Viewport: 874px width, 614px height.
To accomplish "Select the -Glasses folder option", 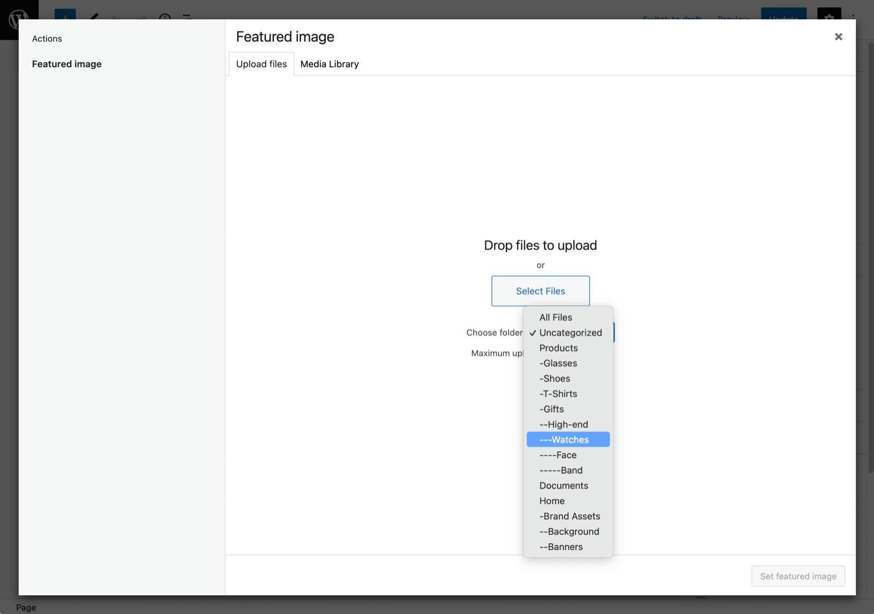I will point(568,363).
